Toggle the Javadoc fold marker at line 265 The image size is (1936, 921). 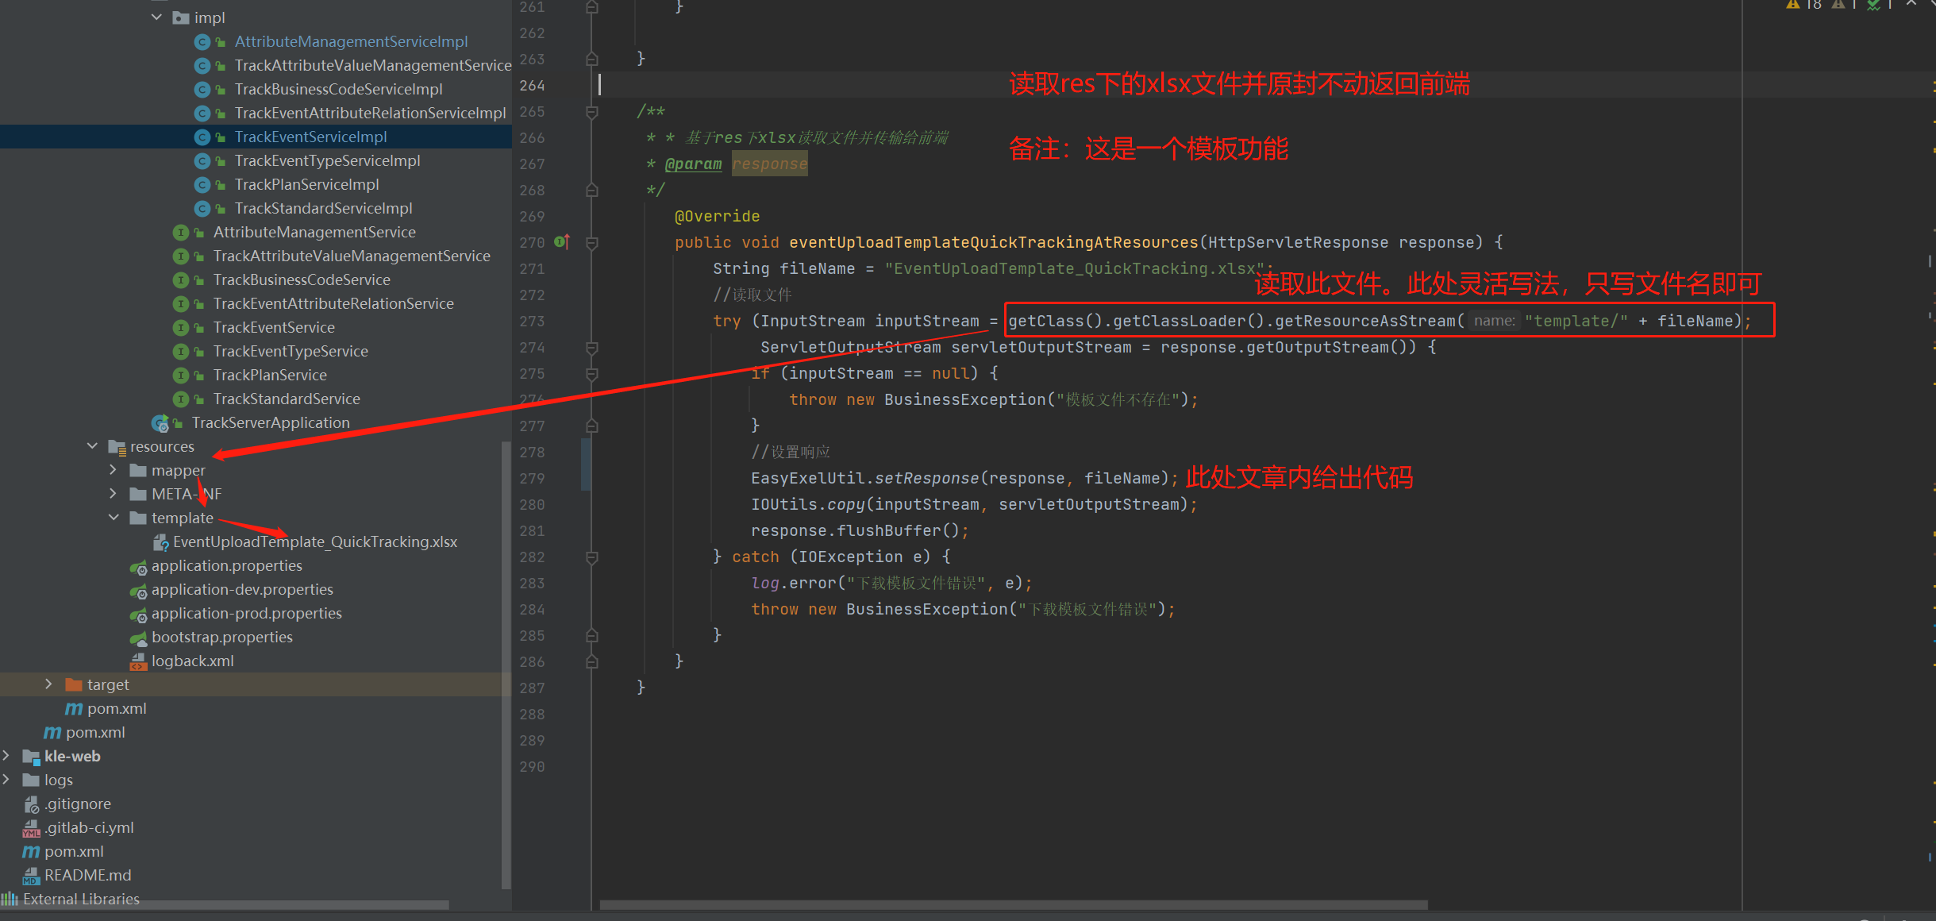click(x=591, y=112)
